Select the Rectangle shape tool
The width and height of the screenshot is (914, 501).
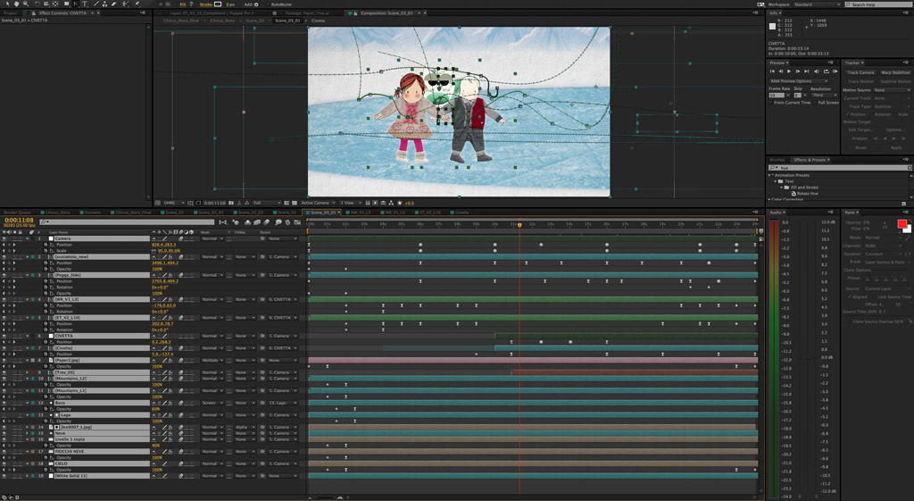point(66,4)
